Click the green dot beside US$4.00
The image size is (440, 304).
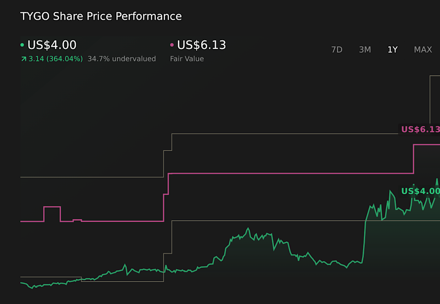click(22, 45)
